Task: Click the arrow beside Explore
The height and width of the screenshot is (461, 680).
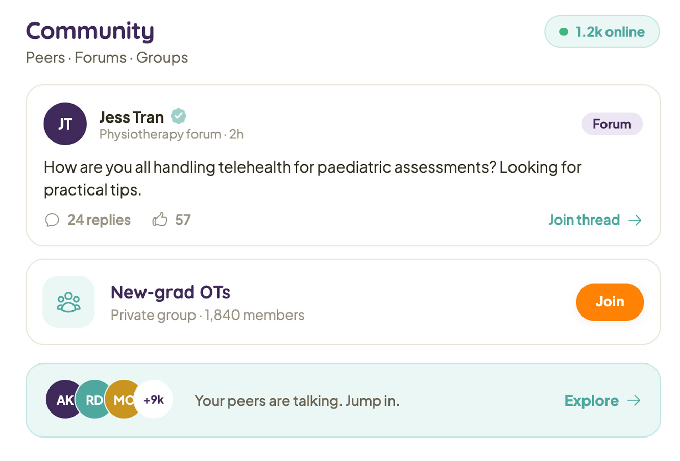Action: click(634, 401)
